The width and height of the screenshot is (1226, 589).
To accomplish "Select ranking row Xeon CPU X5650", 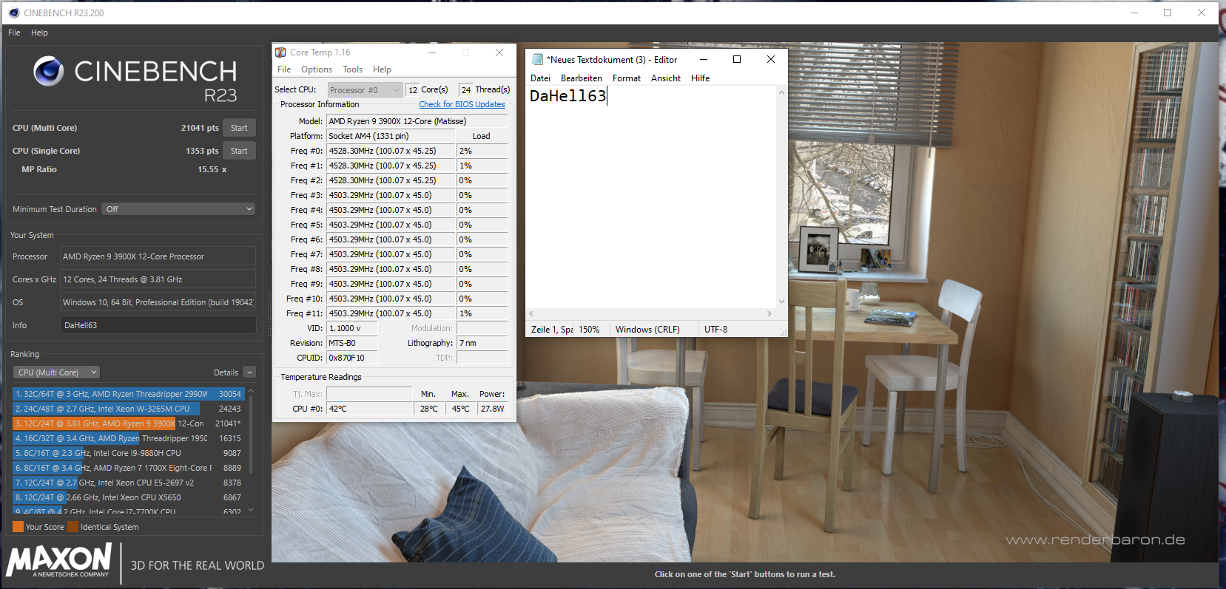I will [x=128, y=497].
